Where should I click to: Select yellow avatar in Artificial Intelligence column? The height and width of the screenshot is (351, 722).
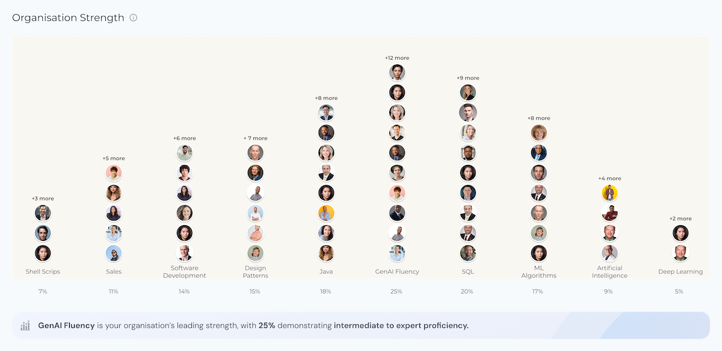click(609, 193)
